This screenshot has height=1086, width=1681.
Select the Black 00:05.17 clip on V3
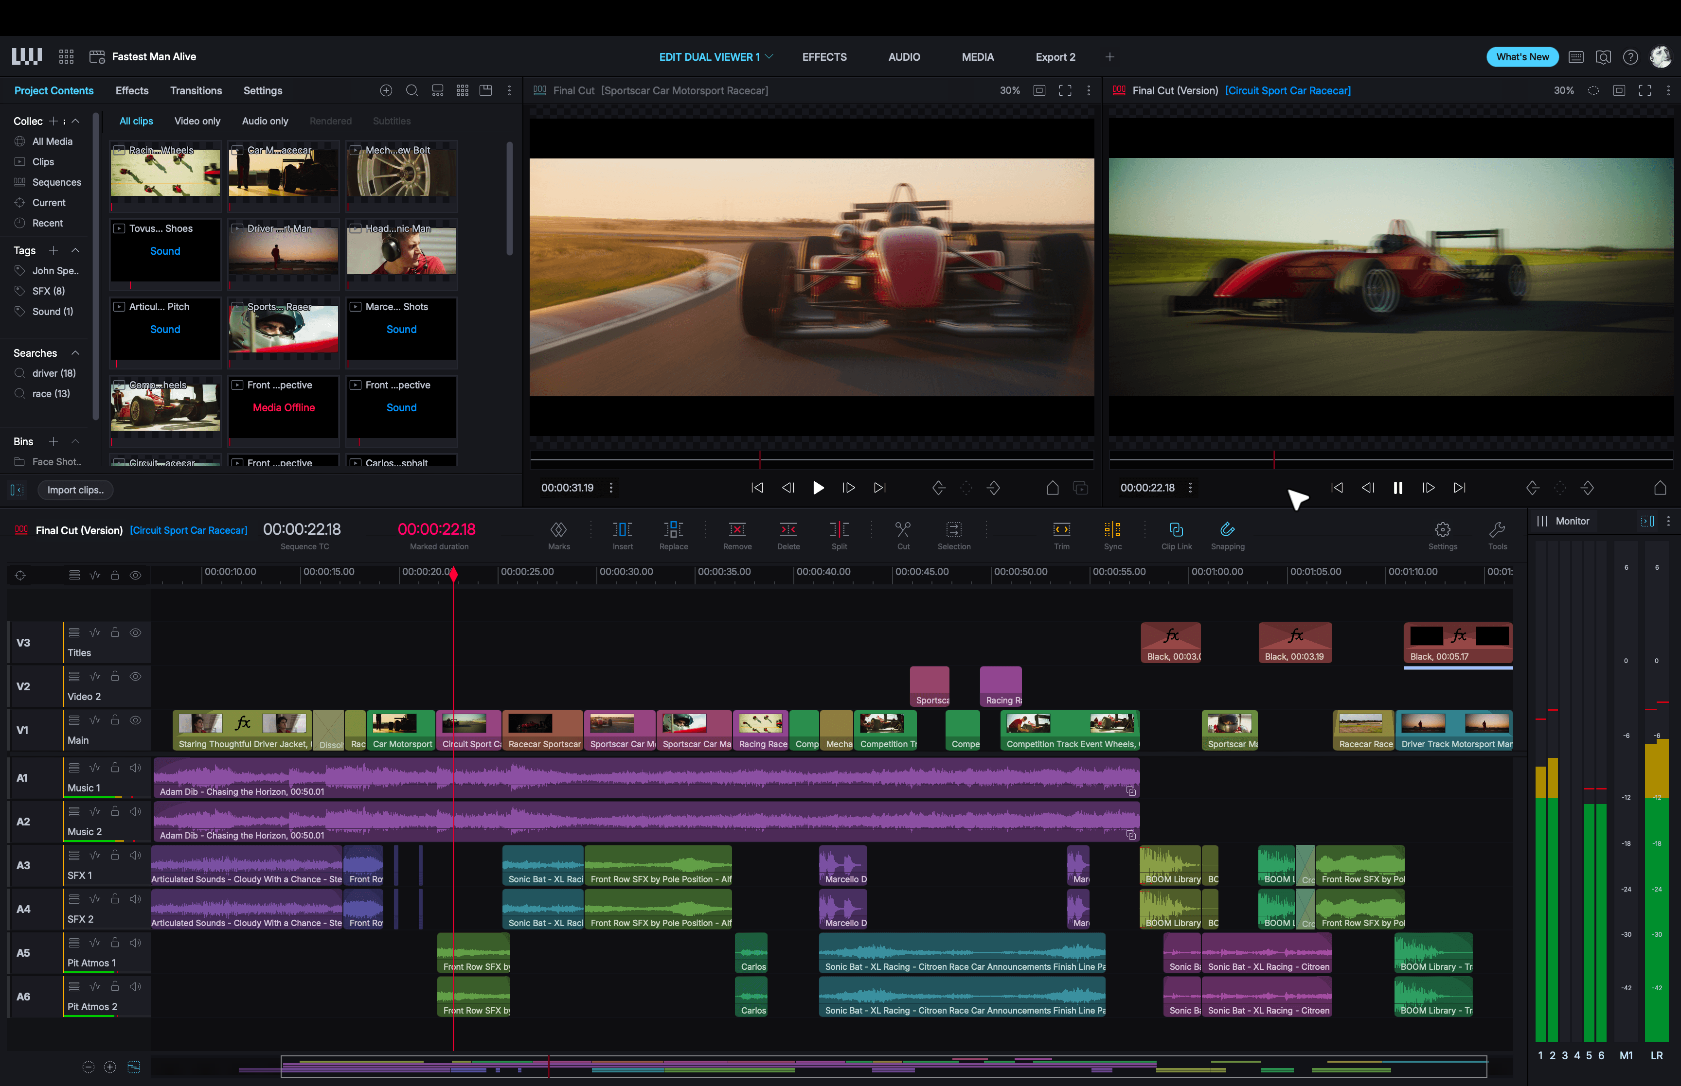click(x=1457, y=643)
